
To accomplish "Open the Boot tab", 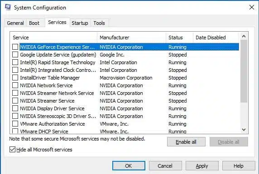I will point(34,23).
